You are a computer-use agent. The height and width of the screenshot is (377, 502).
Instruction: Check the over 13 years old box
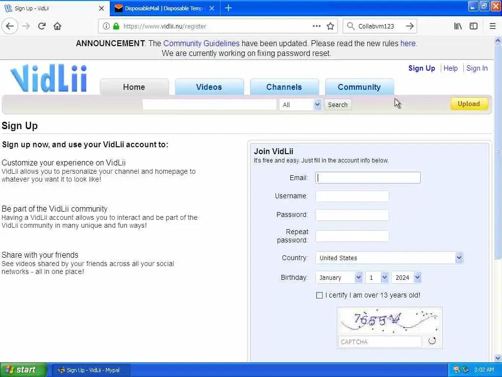pos(319,295)
